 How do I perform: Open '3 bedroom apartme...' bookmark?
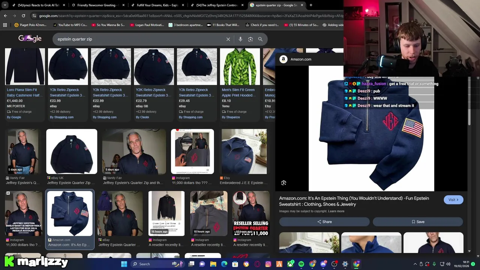pyautogui.click(x=186, y=25)
